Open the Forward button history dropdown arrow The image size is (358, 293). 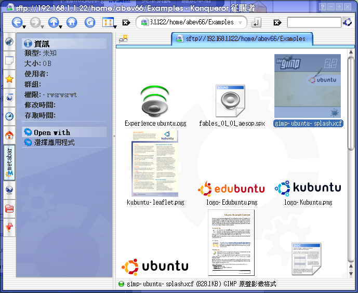tap(42, 27)
